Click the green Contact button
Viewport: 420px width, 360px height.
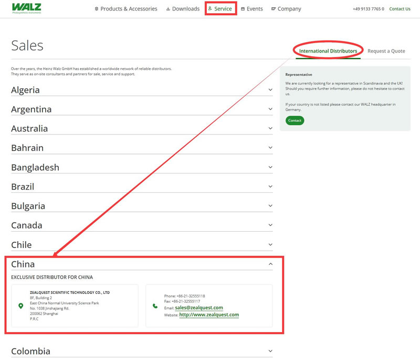pos(295,120)
